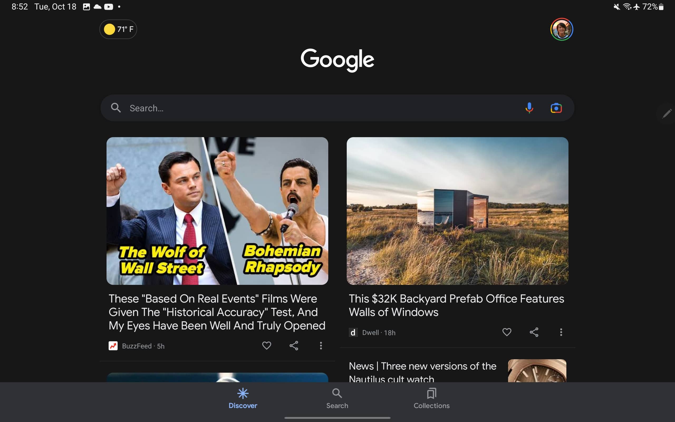The height and width of the screenshot is (422, 675).
Task: Share the Dwell prefab office article
Action: pos(534,332)
